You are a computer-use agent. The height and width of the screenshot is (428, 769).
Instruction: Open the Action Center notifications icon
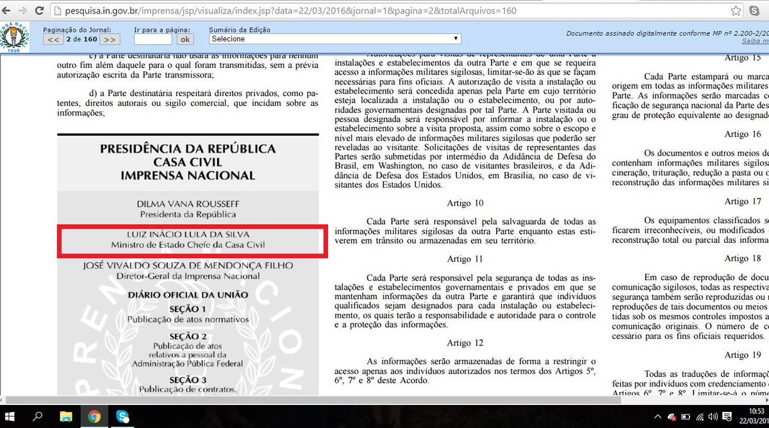point(728,417)
